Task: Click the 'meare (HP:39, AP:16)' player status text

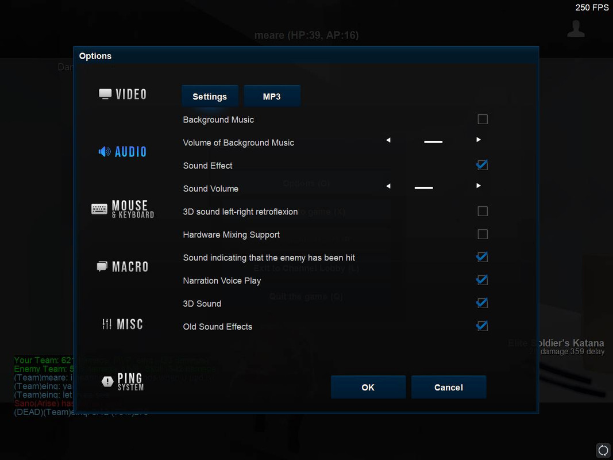Action: click(x=307, y=35)
